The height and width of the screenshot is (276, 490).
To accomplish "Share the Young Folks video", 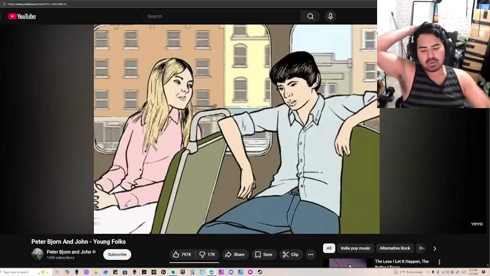I will click(x=235, y=255).
